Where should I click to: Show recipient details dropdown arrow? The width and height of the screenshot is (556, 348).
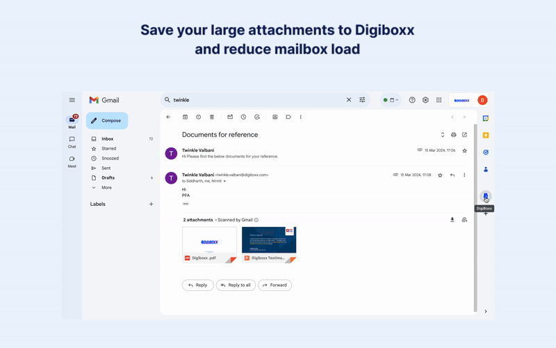[x=224, y=181]
